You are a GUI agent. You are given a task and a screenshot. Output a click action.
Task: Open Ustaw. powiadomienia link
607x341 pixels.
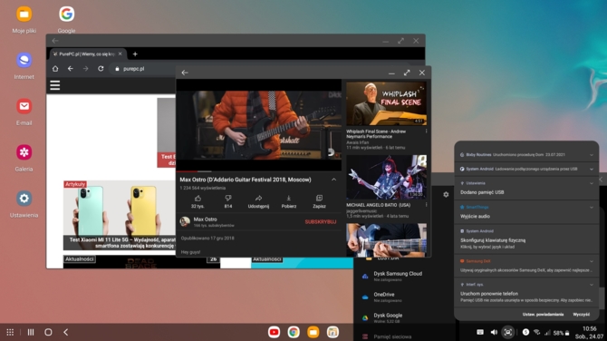coord(543,315)
